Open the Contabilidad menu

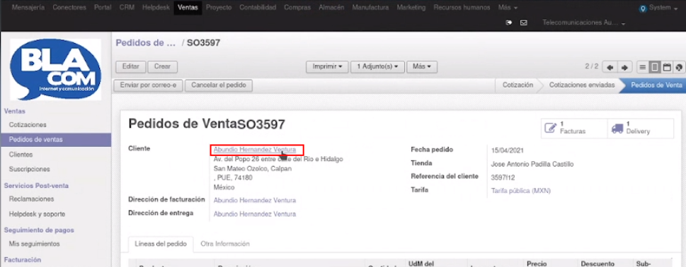(x=258, y=8)
